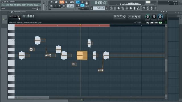This screenshot has width=182, height=102.
Task: Toggle loop recording icon
Action: (72, 2)
